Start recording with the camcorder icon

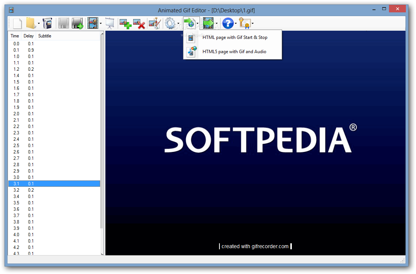(x=48, y=24)
